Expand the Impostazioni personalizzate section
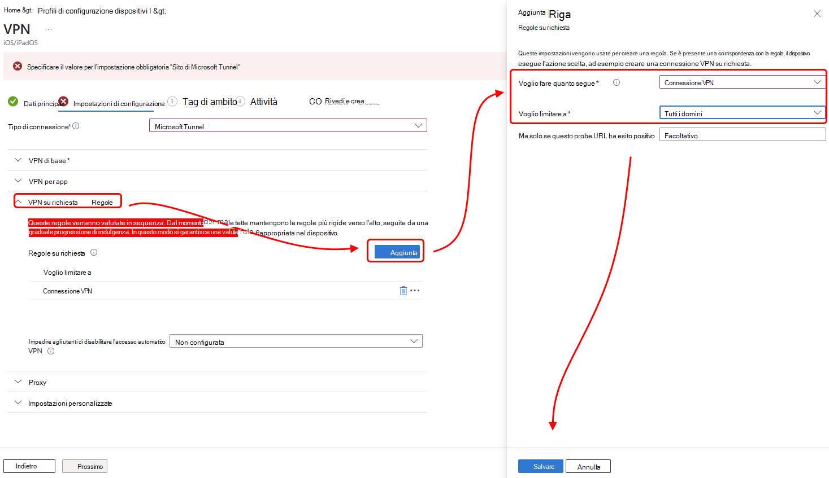This screenshot has height=478, width=829. click(218, 403)
